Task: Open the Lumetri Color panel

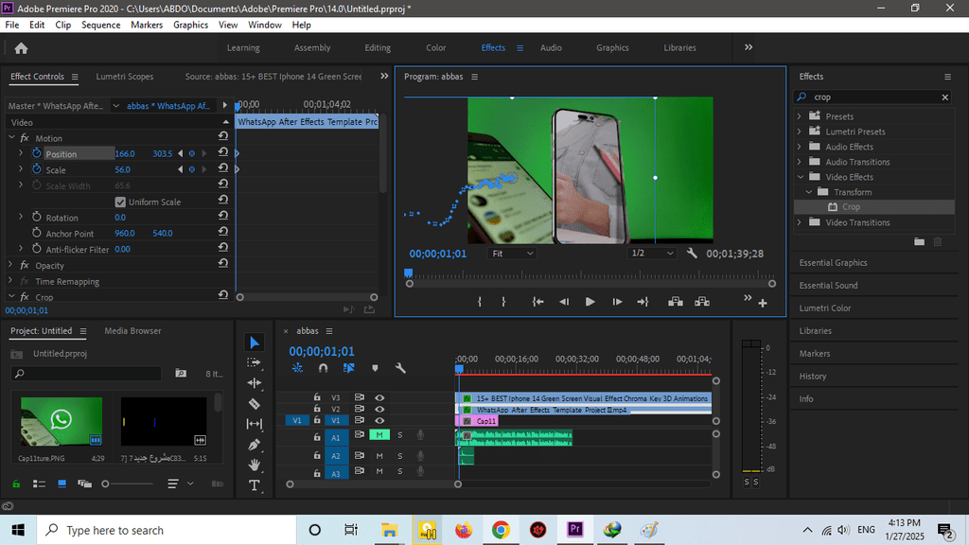Action: click(825, 308)
